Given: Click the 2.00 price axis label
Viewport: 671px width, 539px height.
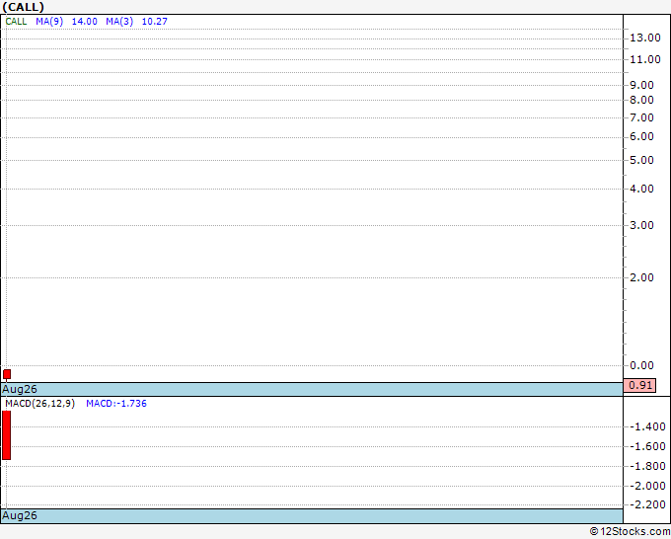Looking at the screenshot, I should pyautogui.click(x=642, y=277).
